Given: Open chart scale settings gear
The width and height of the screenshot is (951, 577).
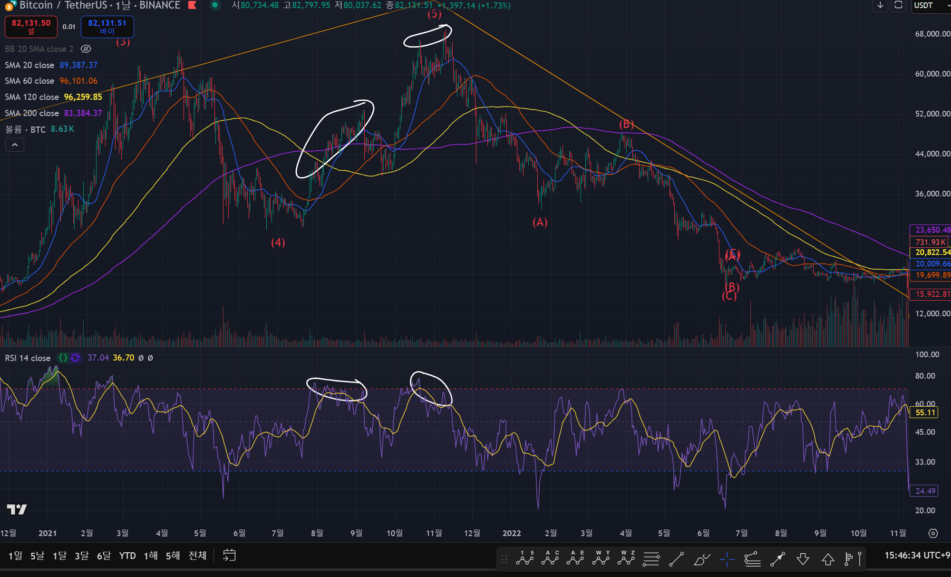Looking at the screenshot, I should tap(933, 533).
